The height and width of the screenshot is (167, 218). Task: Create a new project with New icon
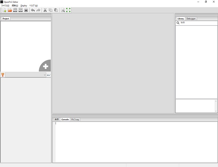[x=4, y=10]
